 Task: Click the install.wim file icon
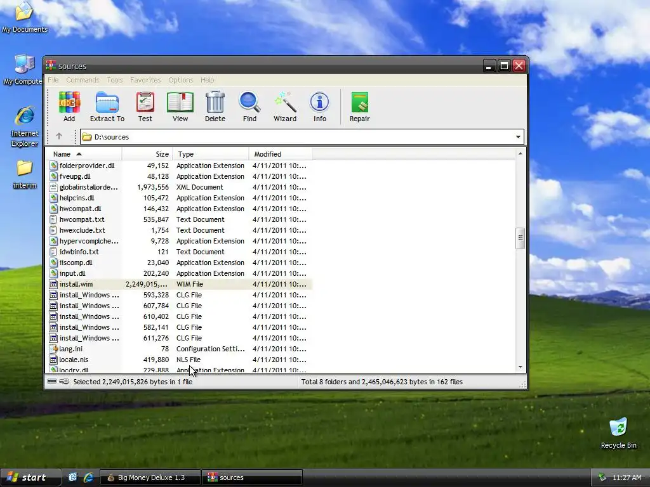53,284
